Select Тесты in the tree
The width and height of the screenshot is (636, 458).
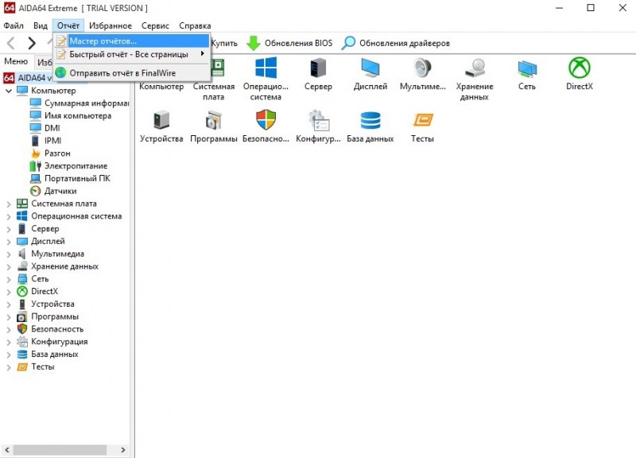[43, 367]
